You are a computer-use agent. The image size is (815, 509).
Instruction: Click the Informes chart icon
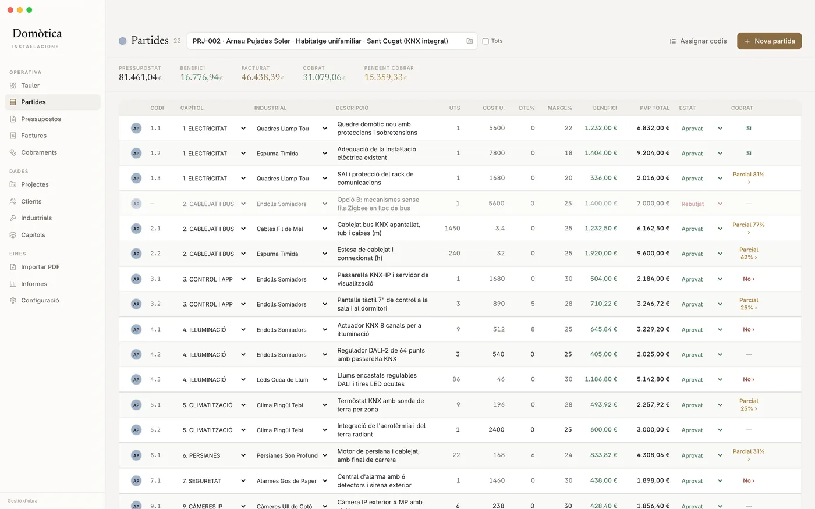[13, 284]
